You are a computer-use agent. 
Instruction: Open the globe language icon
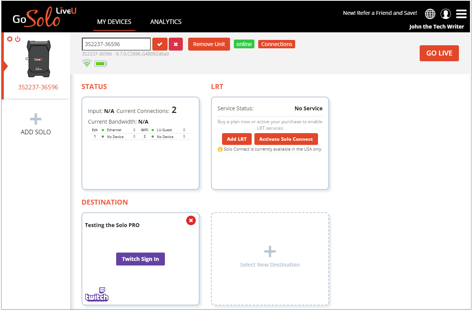coord(430,14)
